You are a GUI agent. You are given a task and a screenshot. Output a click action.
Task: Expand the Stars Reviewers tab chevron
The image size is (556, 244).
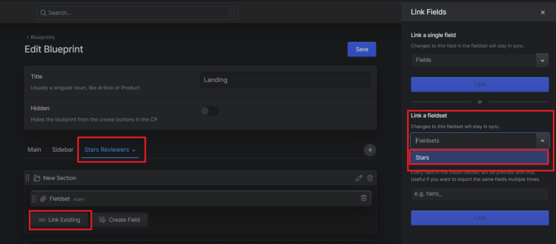pyautogui.click(x=134, y=150)
